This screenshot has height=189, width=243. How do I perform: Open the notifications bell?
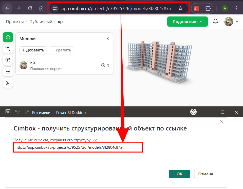point(215,22)
